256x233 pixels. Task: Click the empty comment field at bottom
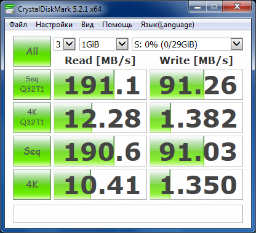[128, 214]
